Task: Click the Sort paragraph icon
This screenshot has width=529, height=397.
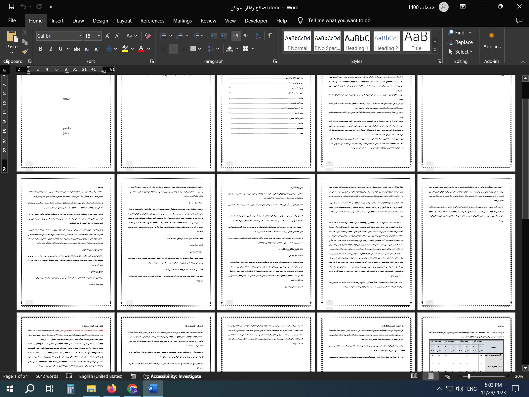Action: [x=259, y=36]
